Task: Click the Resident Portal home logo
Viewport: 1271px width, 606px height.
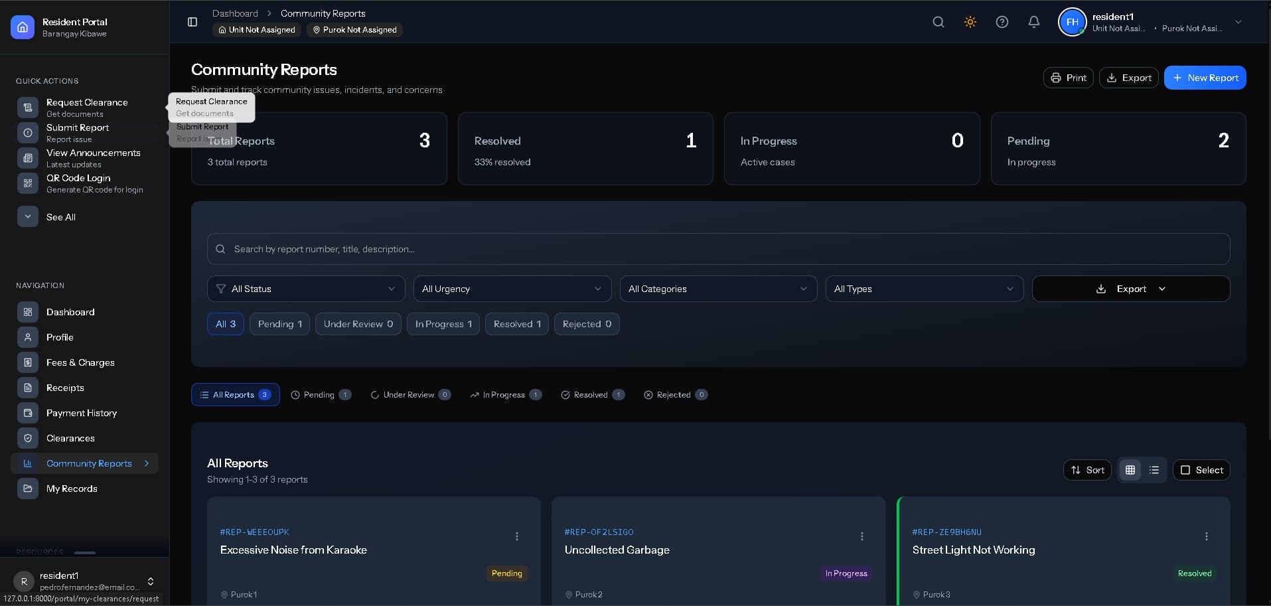Action: 23,27
